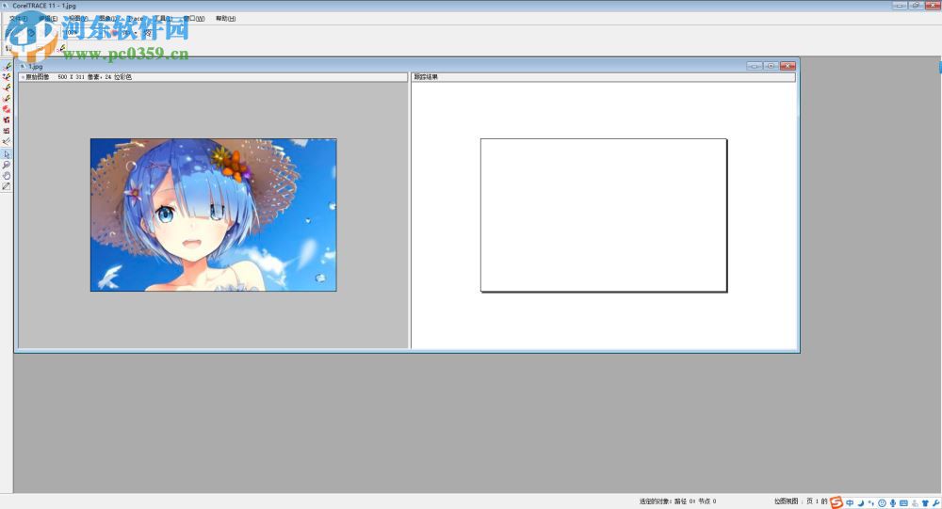
Task: Click the 原始图像 info header
Action: pyautogui.click(x=213, y=77)
